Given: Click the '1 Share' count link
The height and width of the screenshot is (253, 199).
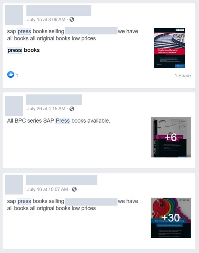Looking at the screenshot, I should 183,75.
